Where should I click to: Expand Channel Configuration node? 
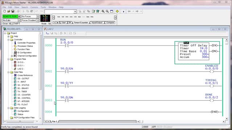(12, 56)
